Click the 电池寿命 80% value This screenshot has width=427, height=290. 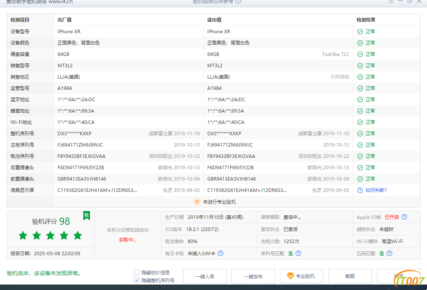coord(192,242)
